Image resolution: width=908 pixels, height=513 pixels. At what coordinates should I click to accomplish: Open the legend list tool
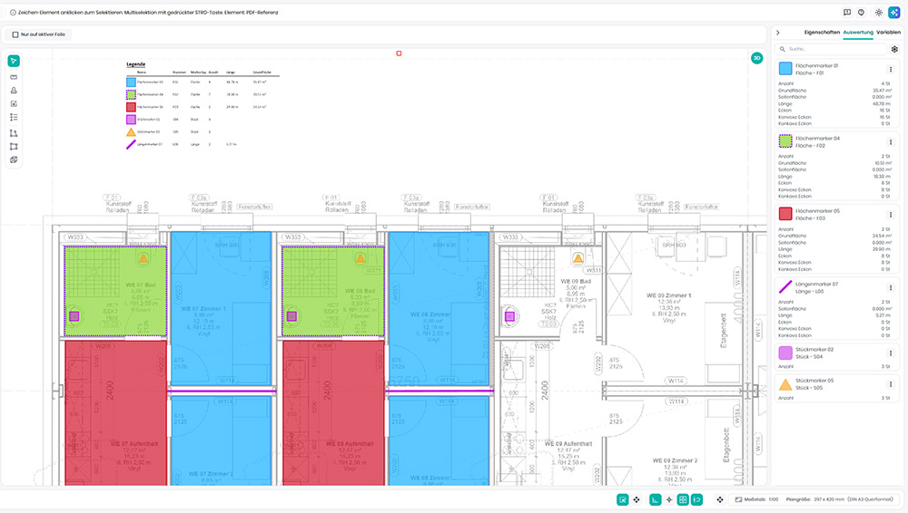click(14, 118)
